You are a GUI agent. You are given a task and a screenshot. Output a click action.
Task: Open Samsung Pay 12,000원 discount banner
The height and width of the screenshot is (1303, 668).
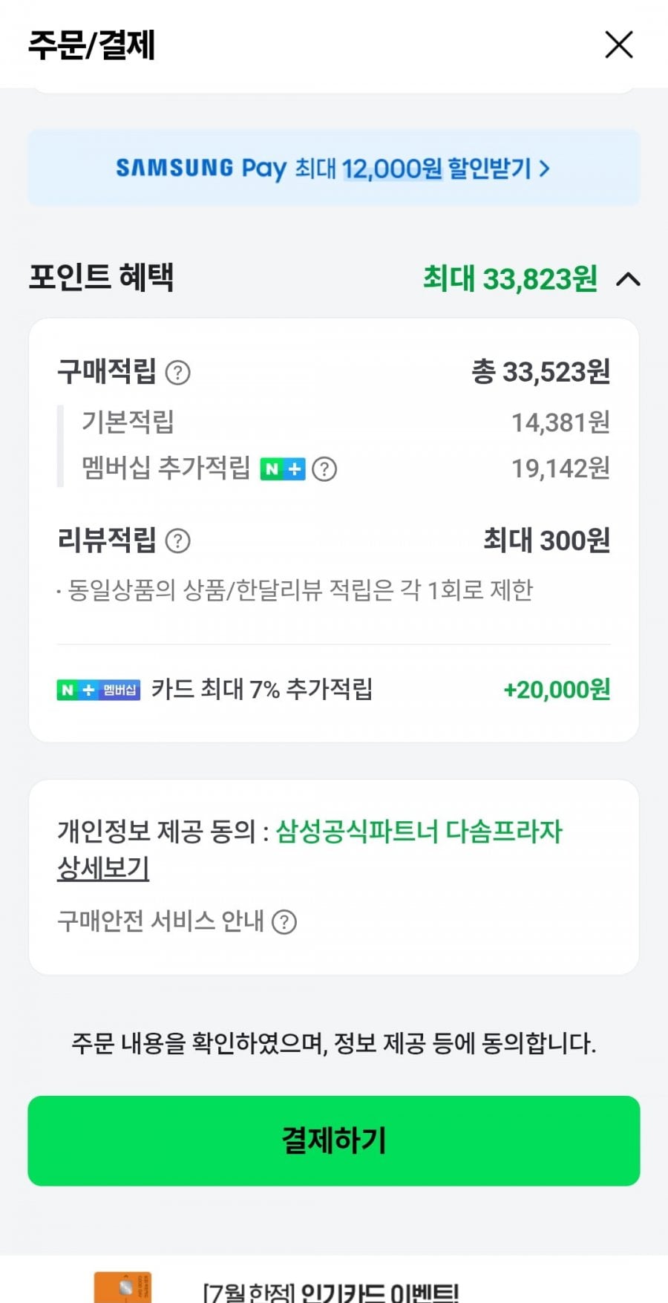pyautogui.click(x=334, y=168)
